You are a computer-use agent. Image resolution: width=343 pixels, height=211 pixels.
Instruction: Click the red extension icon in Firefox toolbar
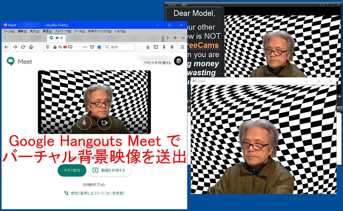164,47
